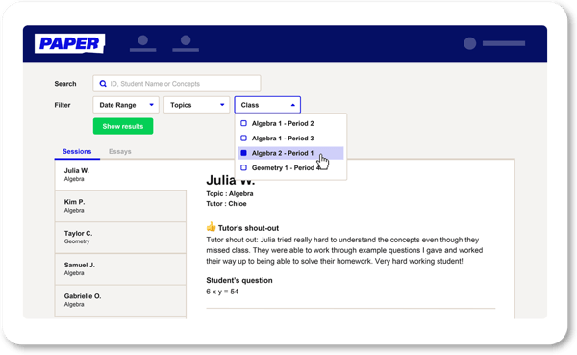Select Taylor C. Geometry session

120,238
